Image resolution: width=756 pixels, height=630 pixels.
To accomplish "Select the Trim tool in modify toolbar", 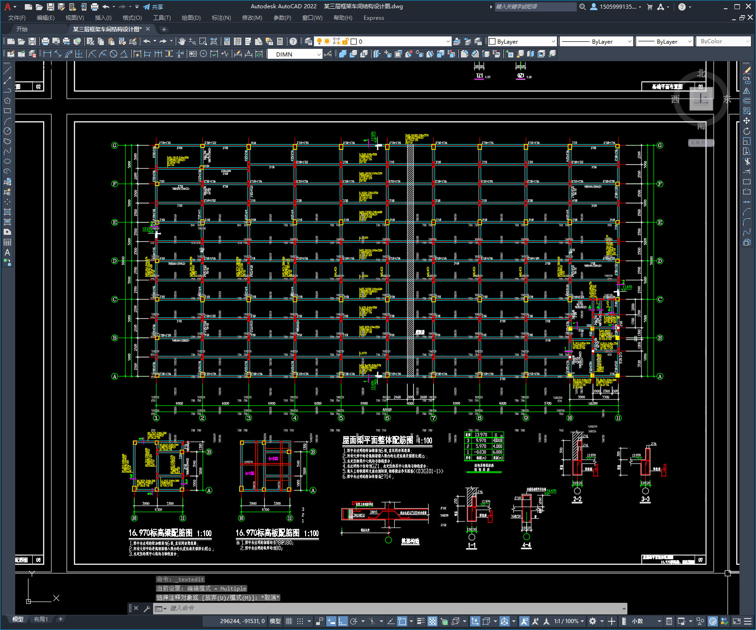I will (747, 161).
